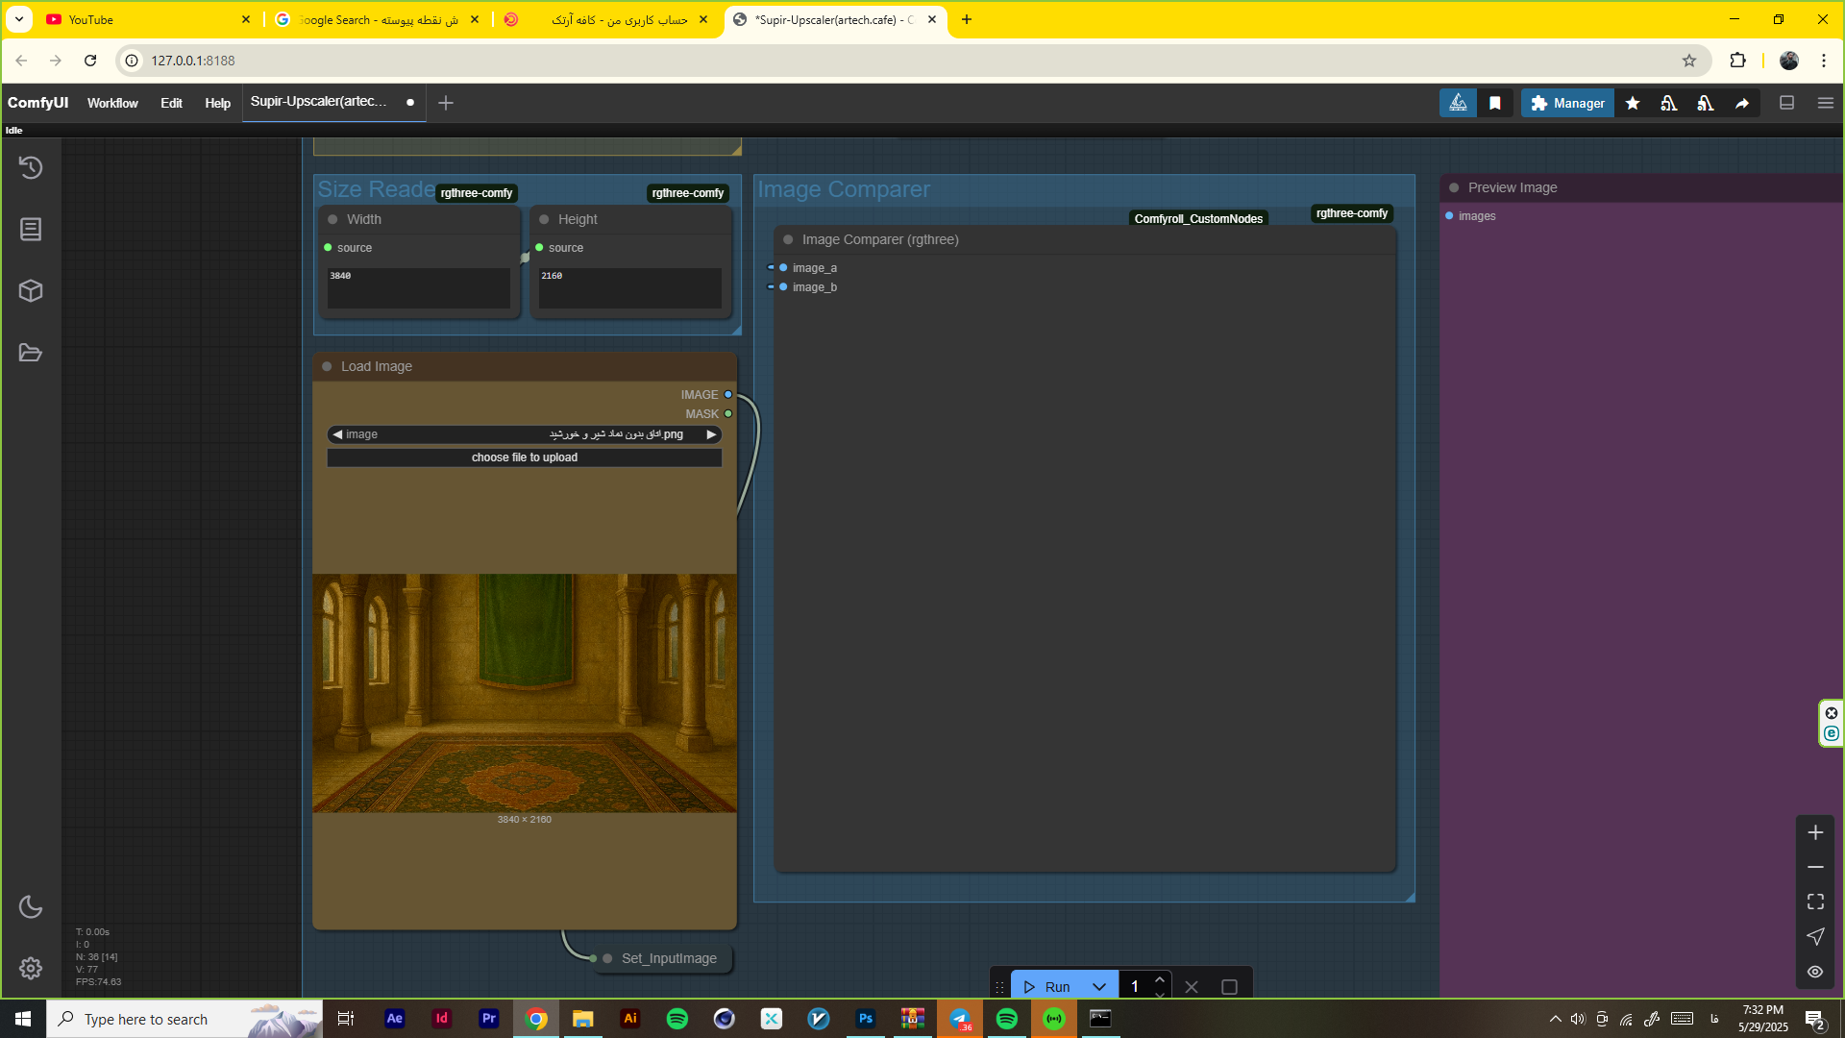The height and width of the screenshot is (1038, 1845).
Task: Click the loaded room image thumbnail
Action: coord(525,693)
